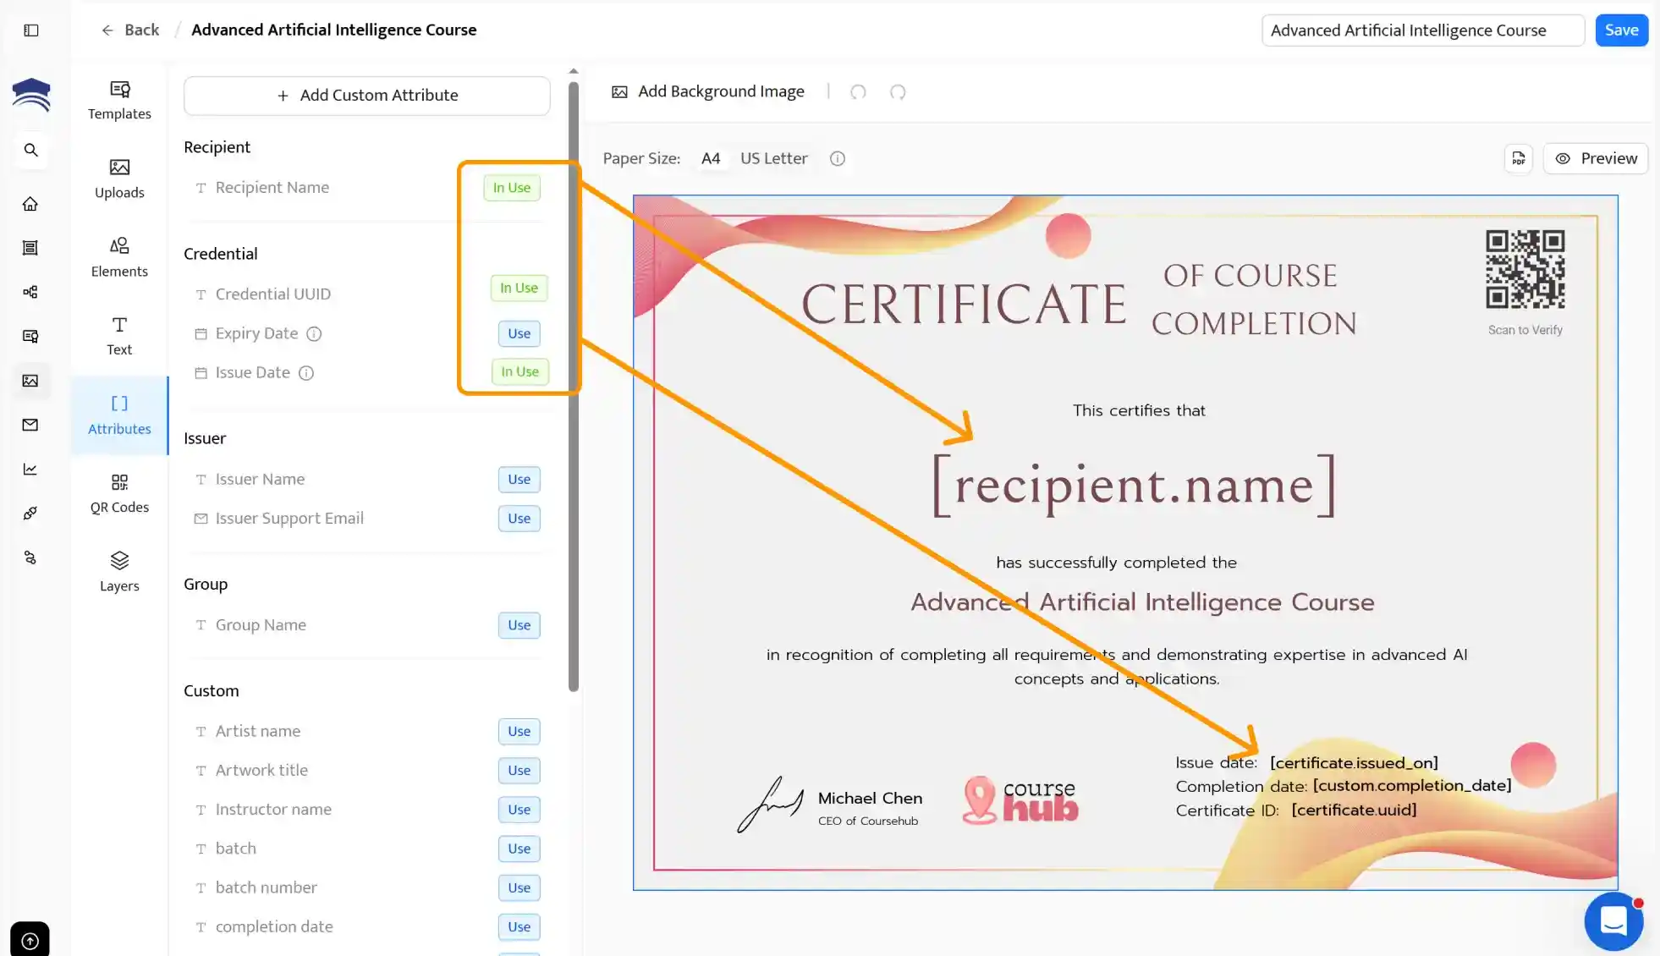Enable the Expiry Date attribute

519,333
